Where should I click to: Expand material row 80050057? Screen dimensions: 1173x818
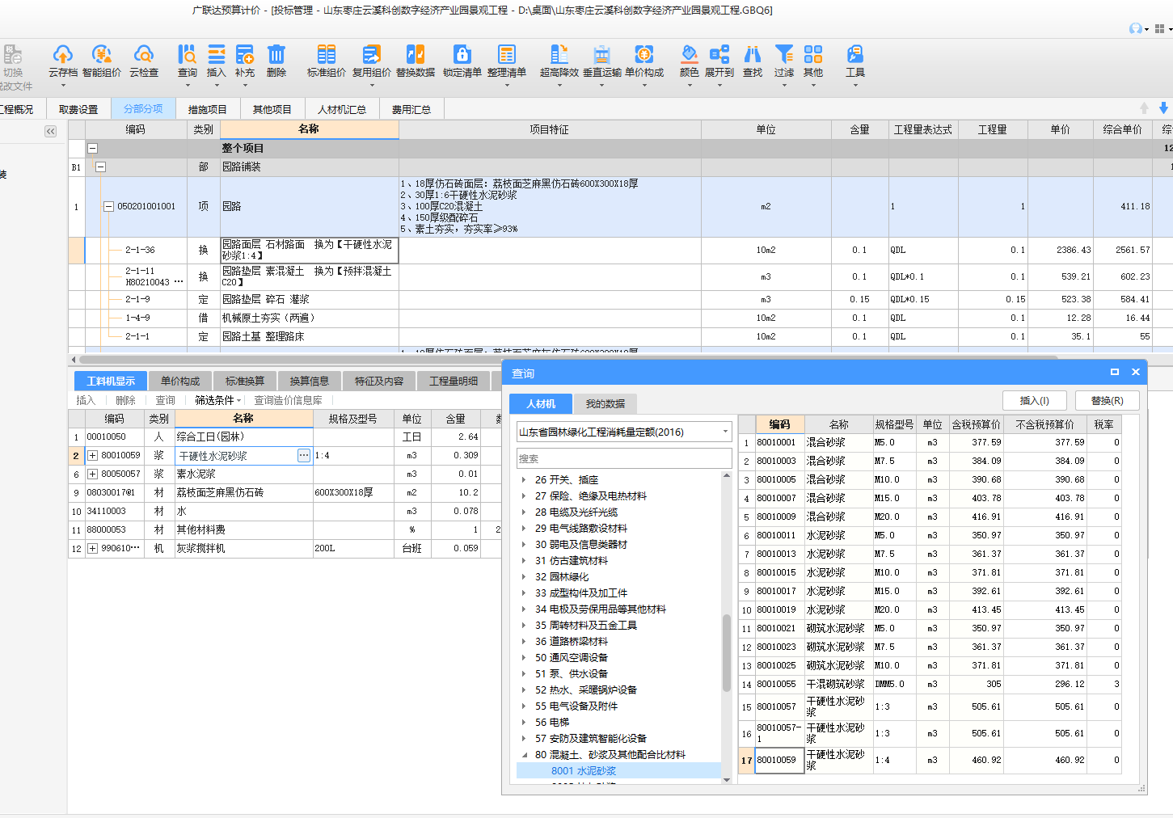tap(93, 474)
